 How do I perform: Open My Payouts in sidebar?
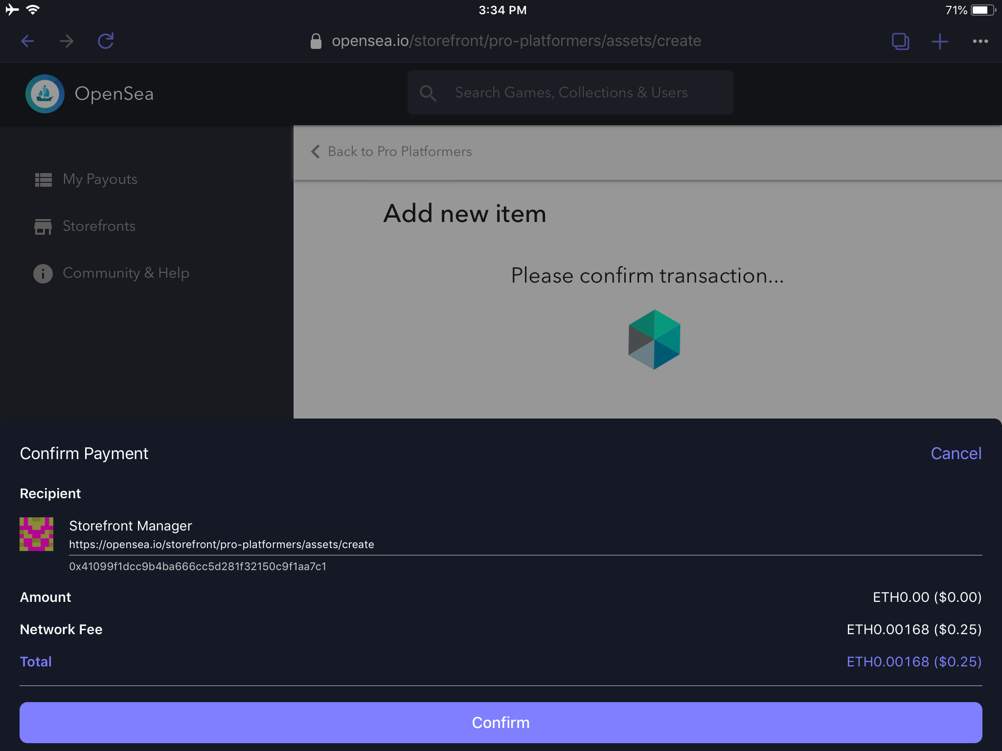(x=100, y=179)
